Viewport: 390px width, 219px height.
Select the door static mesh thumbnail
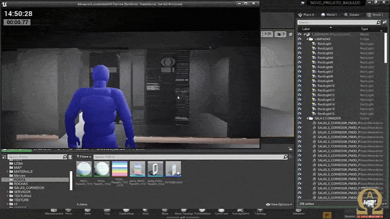point(155,169)
